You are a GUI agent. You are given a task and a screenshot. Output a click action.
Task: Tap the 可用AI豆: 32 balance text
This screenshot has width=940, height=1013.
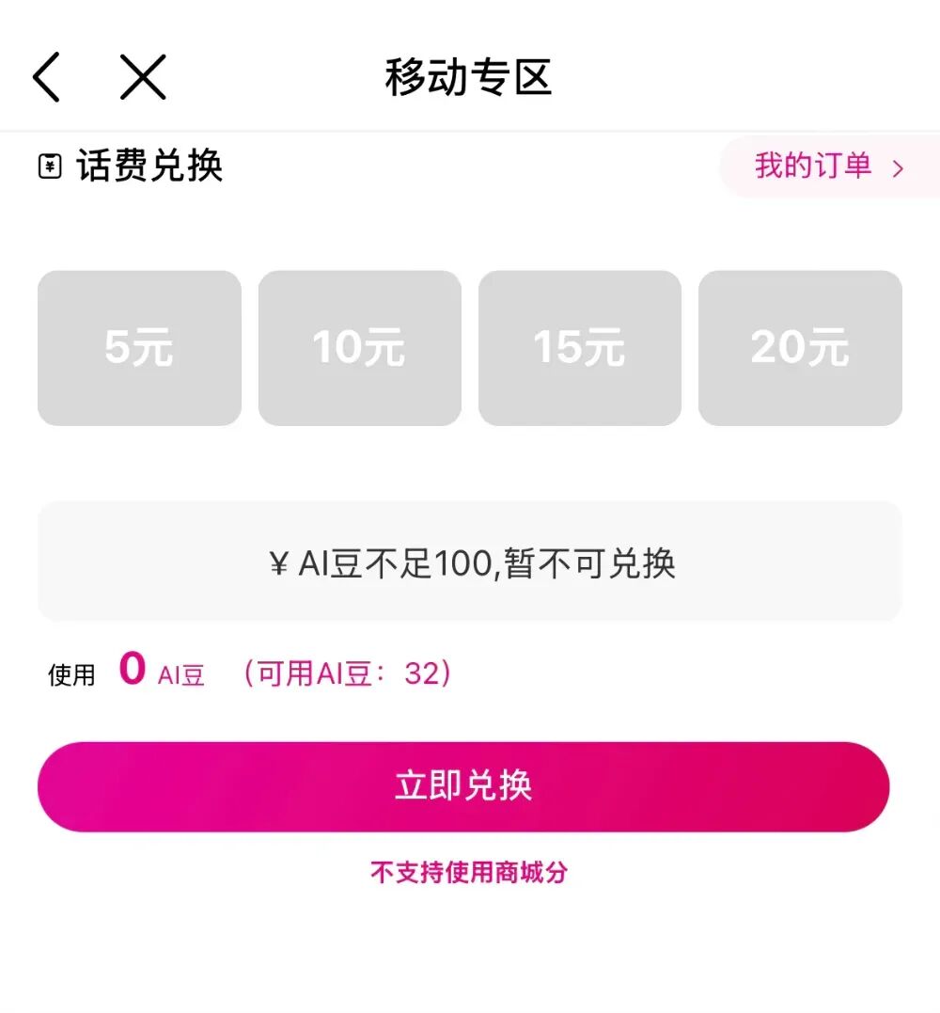coord(347,673)
